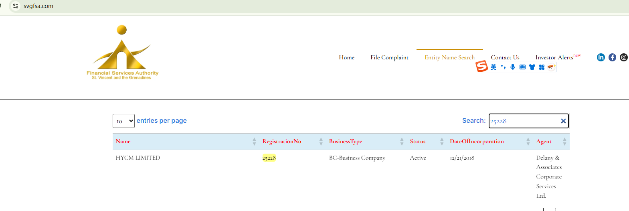Click the svgfsa.com address bar URL

click(38, 6)
